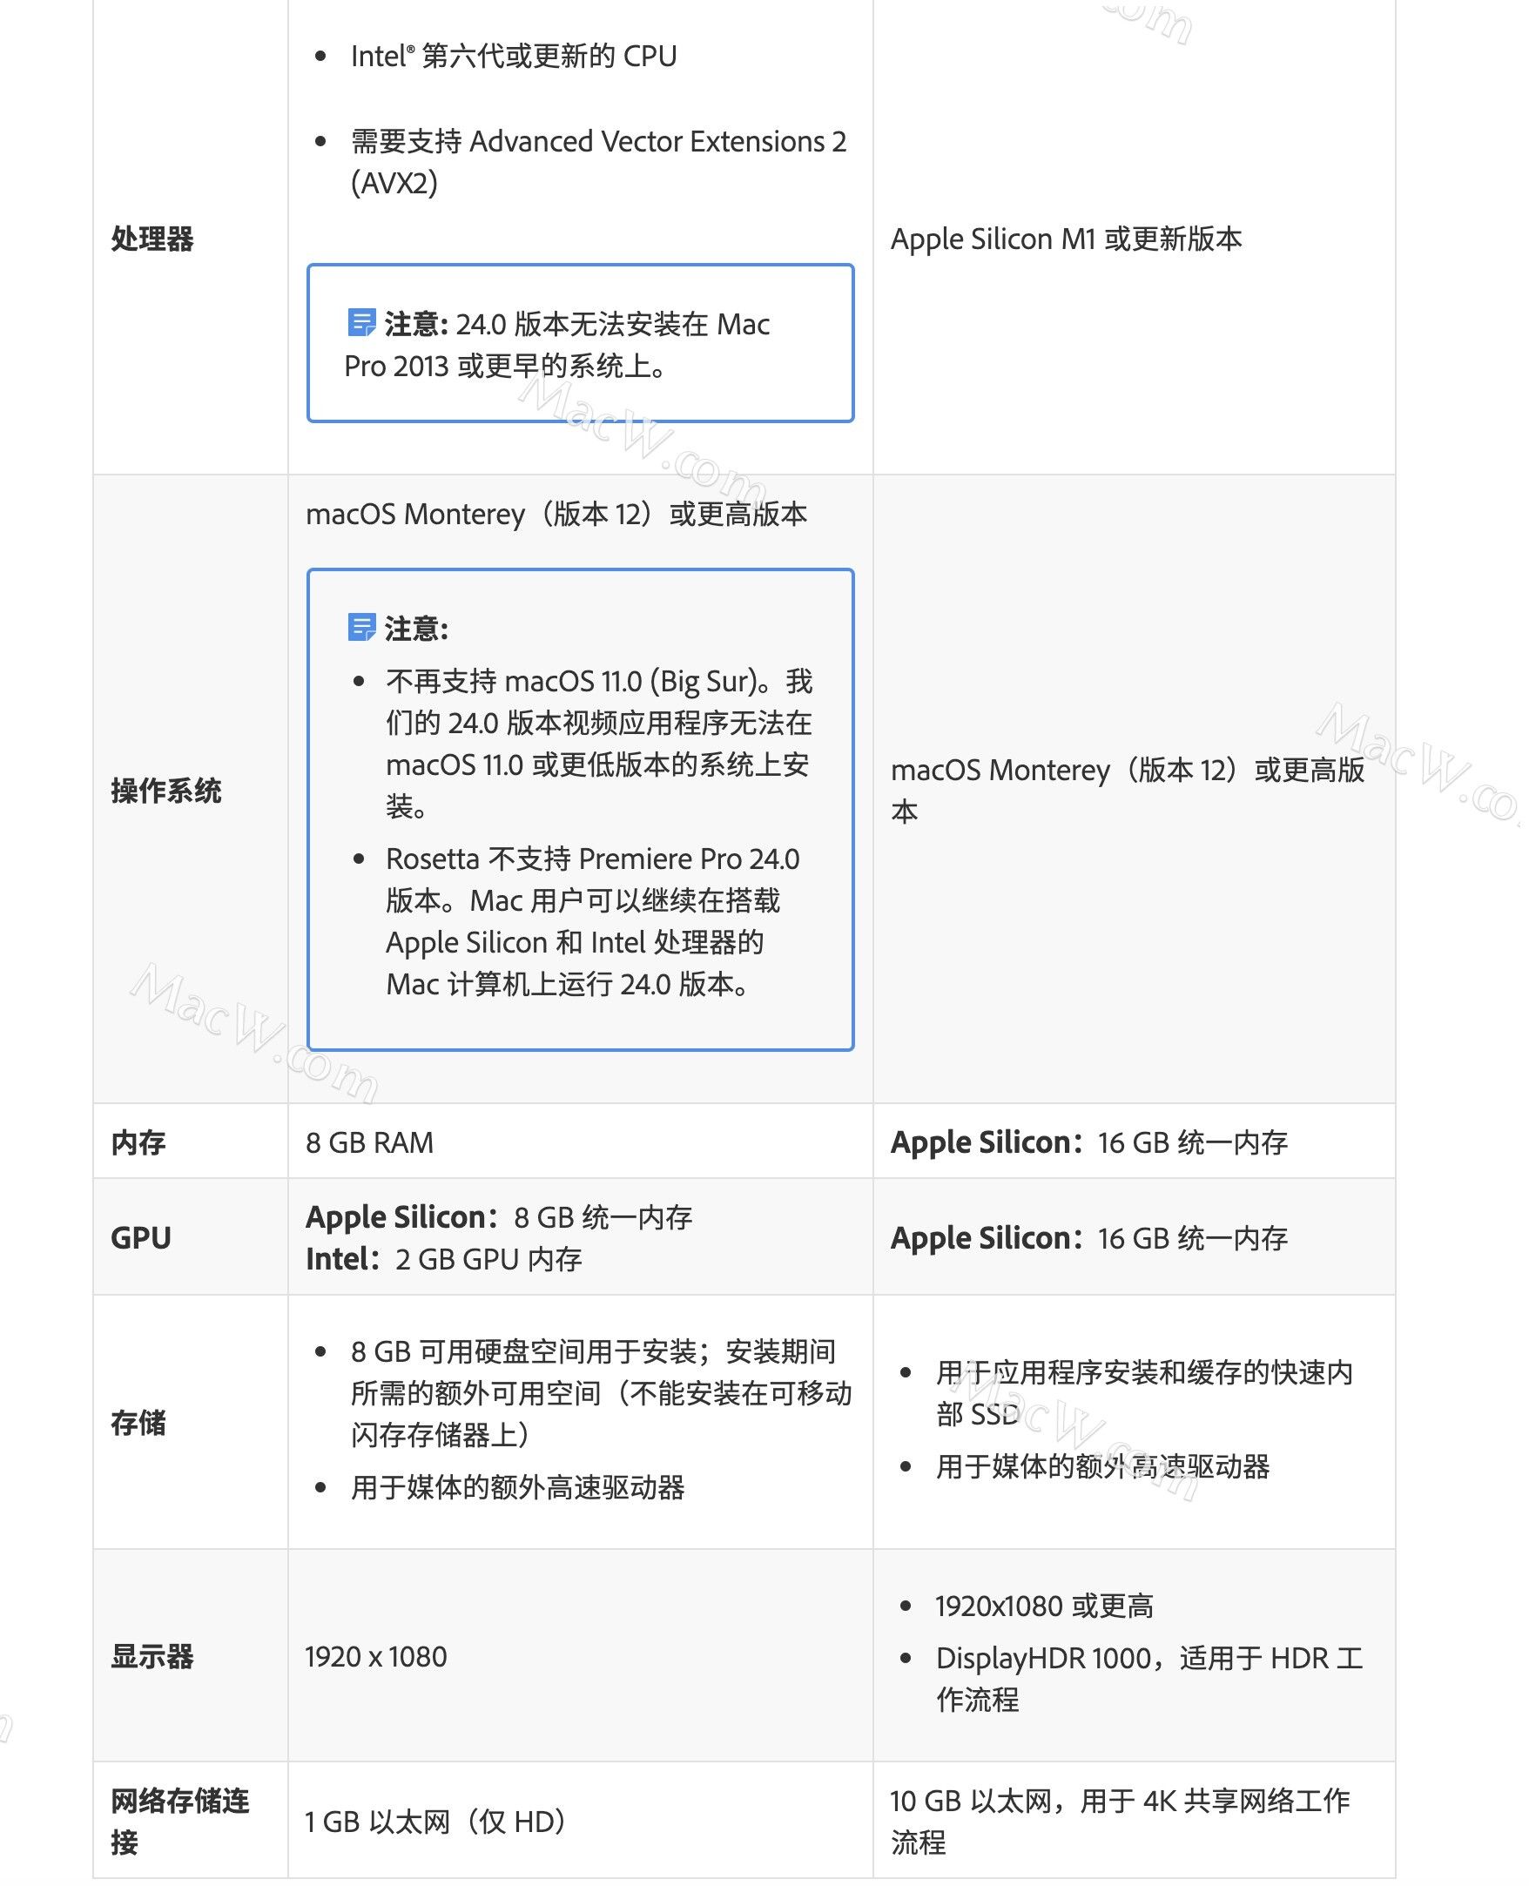Click 16 GB 统一内存 in GPU row
1529x1886 pixels.
1193,1237
